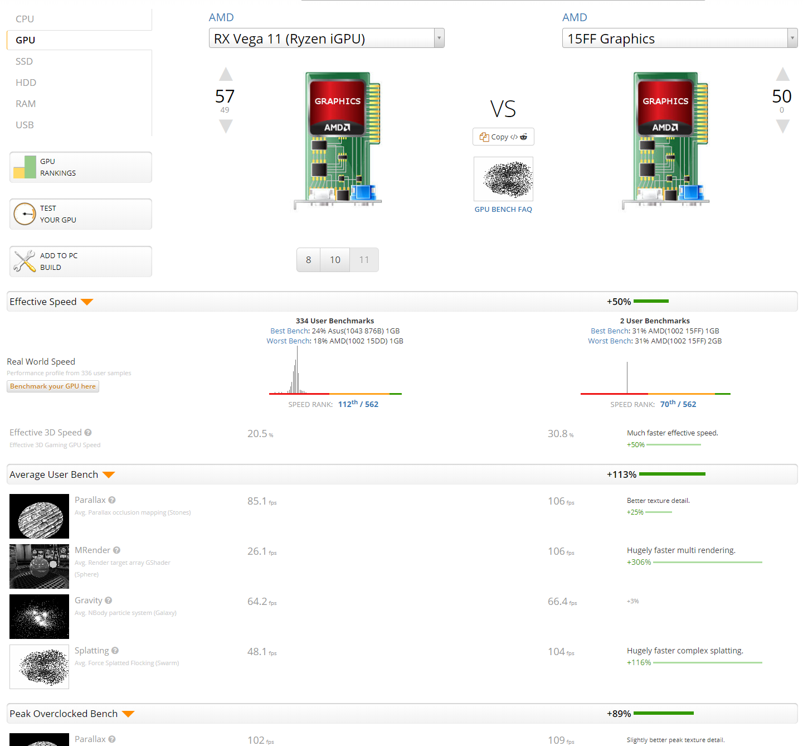
Task: Click the help icon beside Splatting
Action: click(115, 651)
